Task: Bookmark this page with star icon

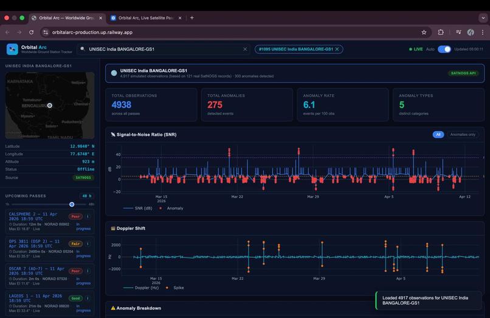Action: pyautogui.click(x=424, y=32)
